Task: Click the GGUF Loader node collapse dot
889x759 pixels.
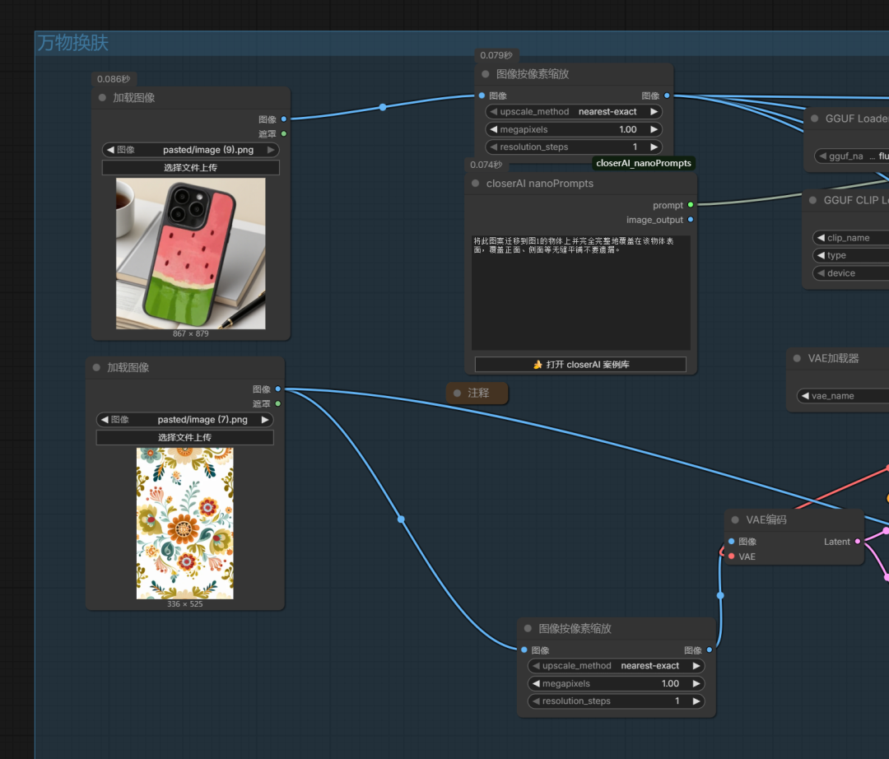Action: click(x=814, y=119)
